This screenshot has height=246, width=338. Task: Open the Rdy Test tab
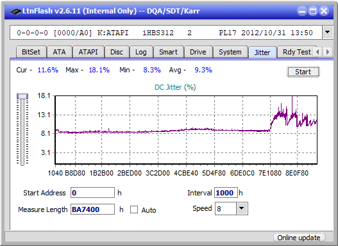[296, 52]
